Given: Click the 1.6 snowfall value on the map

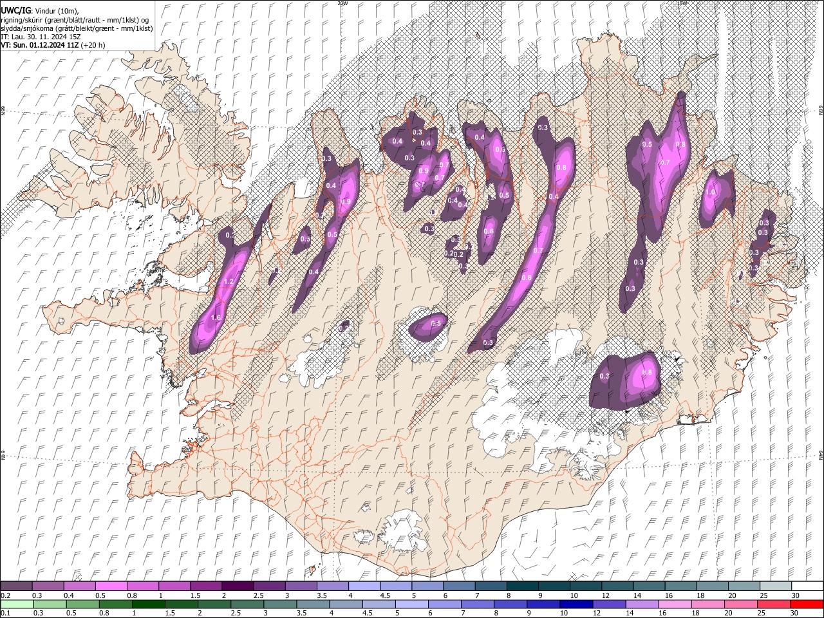Looking at the screenshot, I should click(216, 318).
